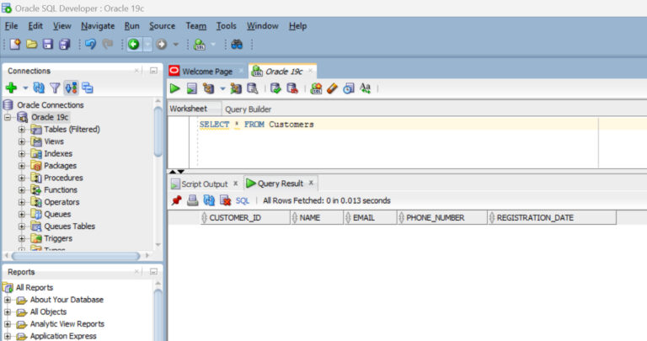Click the Commit icon
Image resolution: width=647 pixels, height=341 pixels.
click(x=275, y=88)
